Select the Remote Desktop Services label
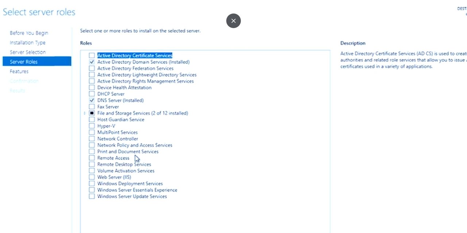The height and width of the screenshot is (233, 467). tap(124, 164)
